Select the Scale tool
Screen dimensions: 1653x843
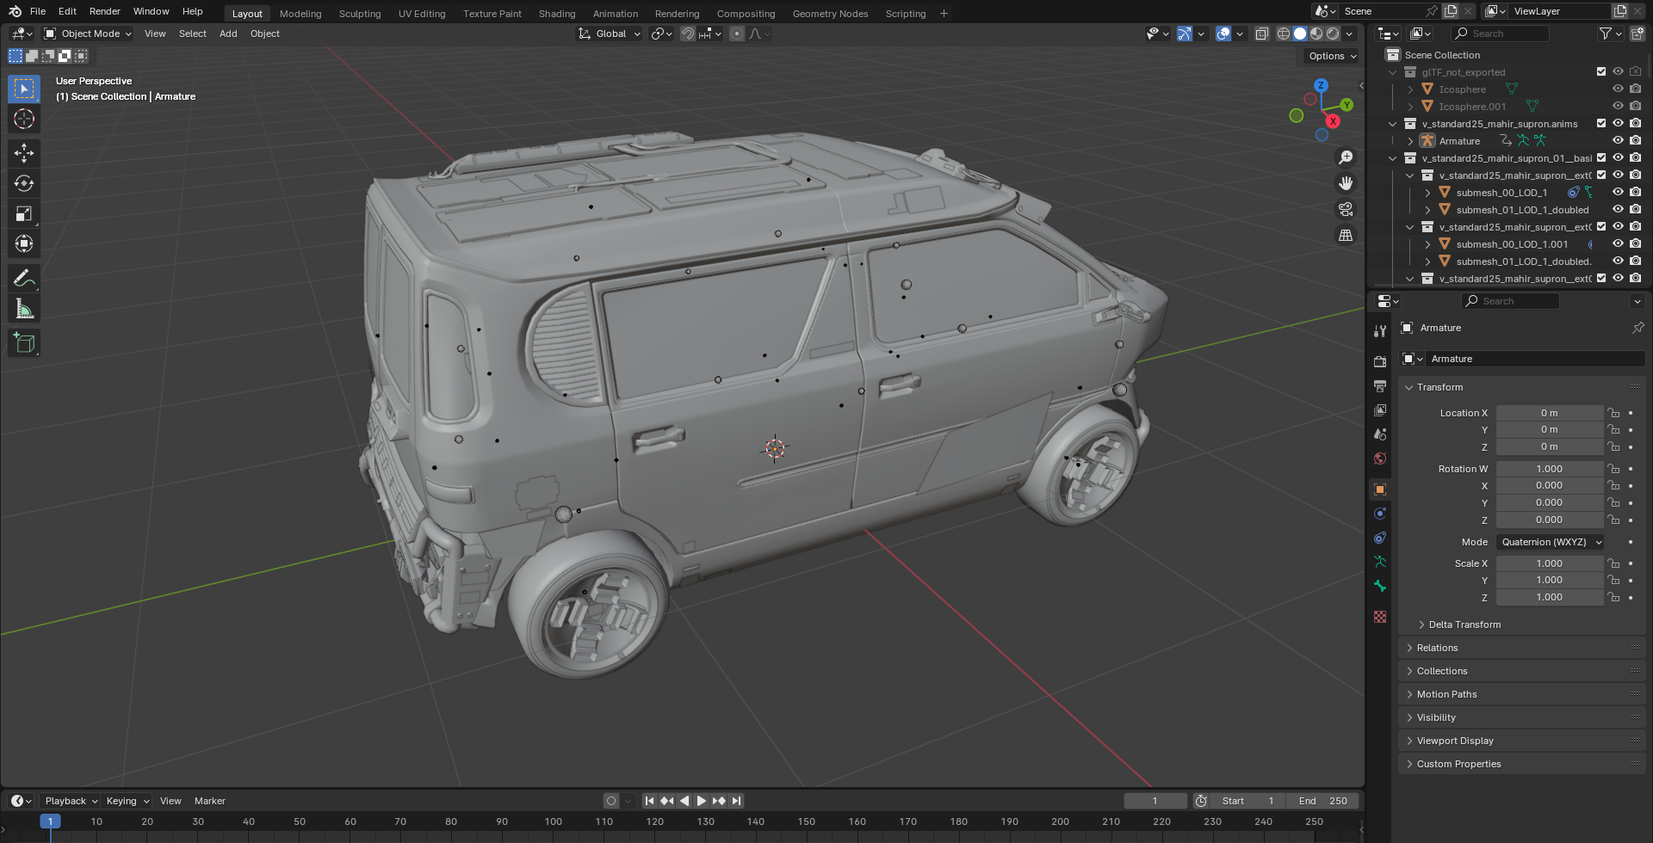tap(24, 213)
